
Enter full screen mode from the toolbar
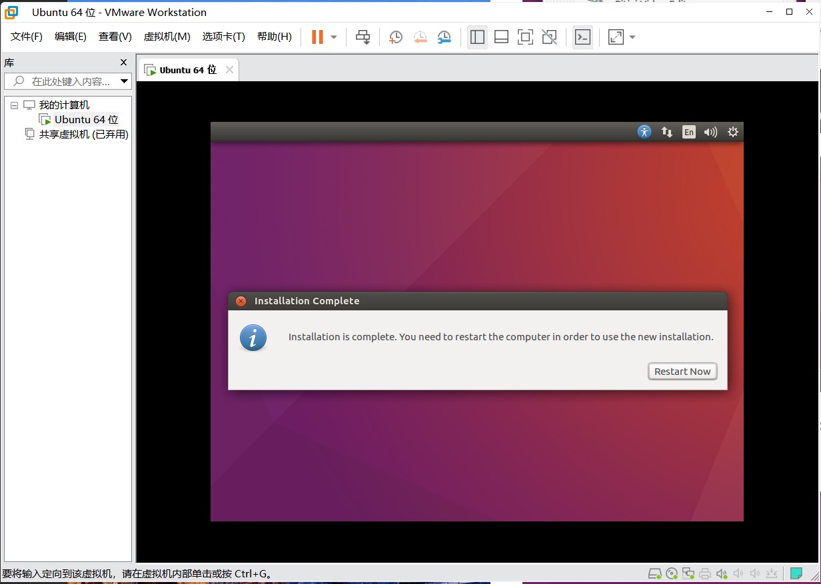525,37
